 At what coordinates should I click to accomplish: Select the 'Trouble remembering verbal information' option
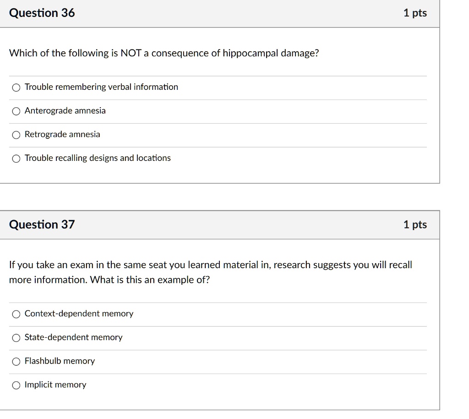click(x=16, y=87)
